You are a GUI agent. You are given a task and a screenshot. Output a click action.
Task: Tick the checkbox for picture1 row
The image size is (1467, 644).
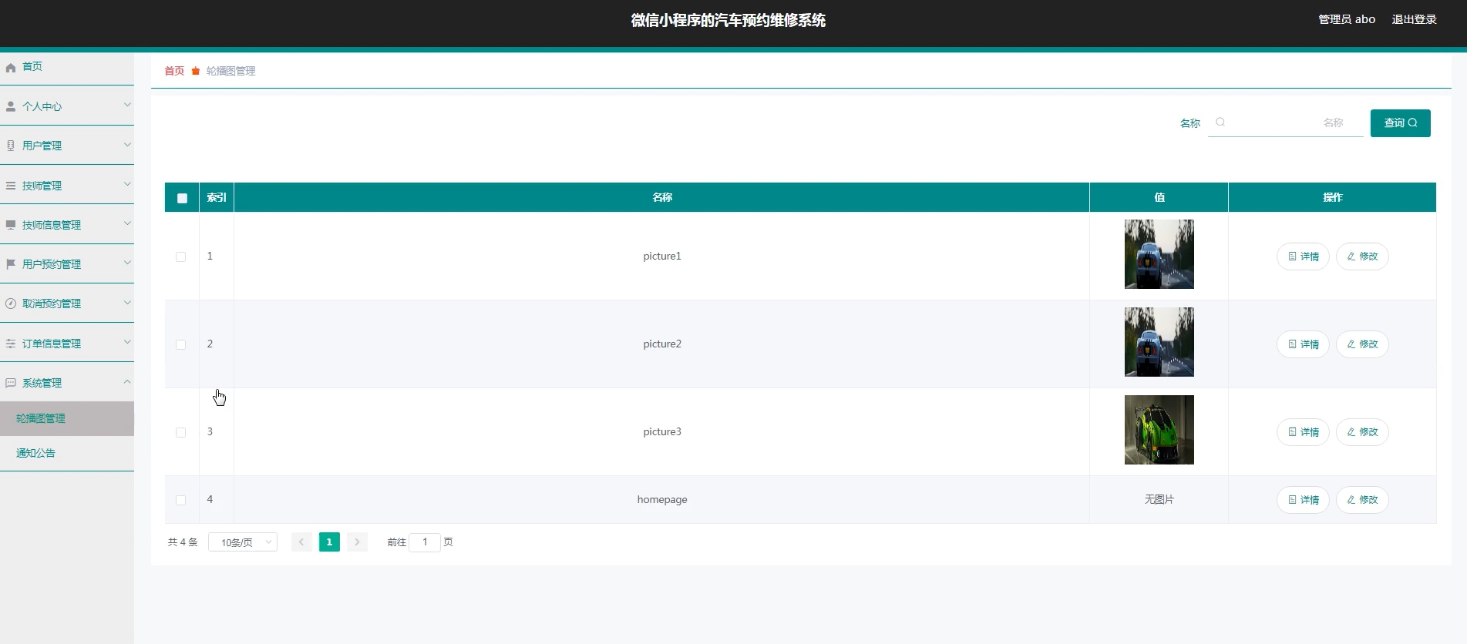coord(181,257)
